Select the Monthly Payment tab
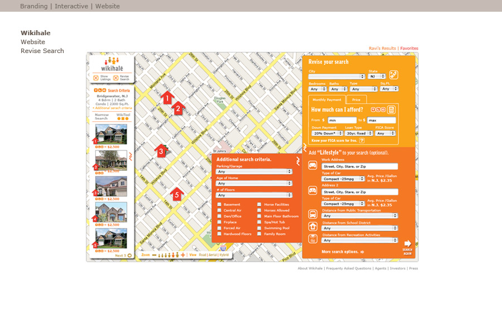Screen dimensions: 502x335 tap(327, 99)
